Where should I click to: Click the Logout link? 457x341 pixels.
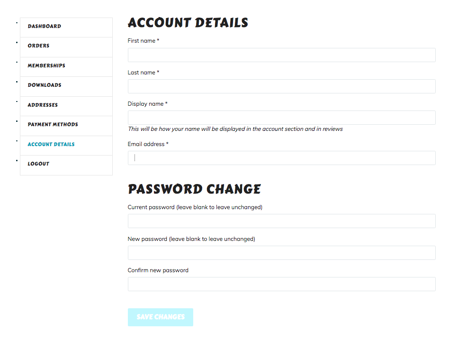tap(38, 164)
